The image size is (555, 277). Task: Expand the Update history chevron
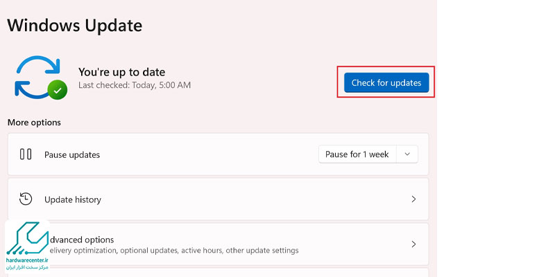coord(413,199)
